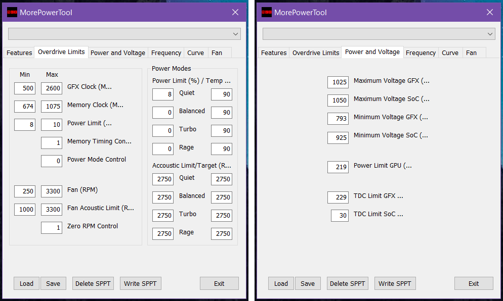This screenshot has height=301, width=503.
Task: Click Quiet acoustic limit field on left
Action: point(163,179)
